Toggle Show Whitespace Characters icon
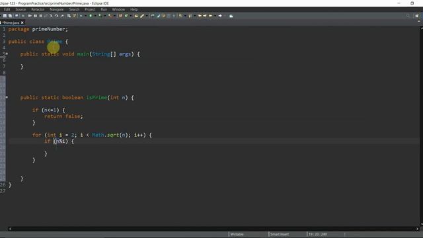This screenshot has height=238, width=423. pos(174,16)
